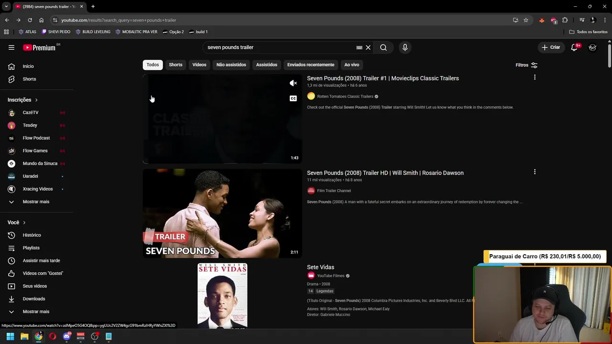Bookmark this page with star icon

(x=526, y=20)
